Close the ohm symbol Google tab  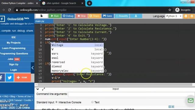[x=82, y=3]
